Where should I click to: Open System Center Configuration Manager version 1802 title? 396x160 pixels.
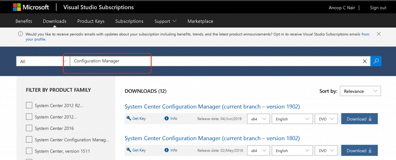pyautogui.click(x=212, y=138)
